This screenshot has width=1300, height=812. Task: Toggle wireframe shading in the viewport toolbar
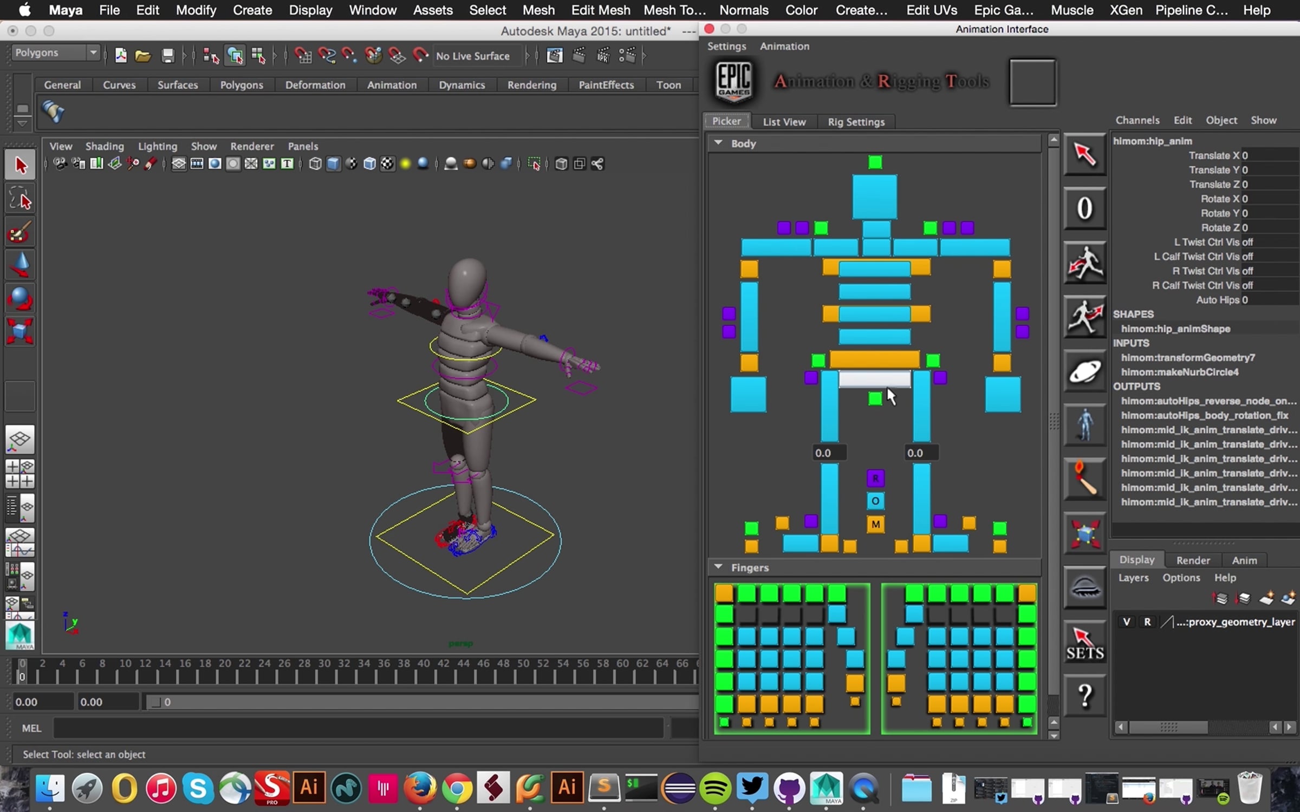click(315, 163)
